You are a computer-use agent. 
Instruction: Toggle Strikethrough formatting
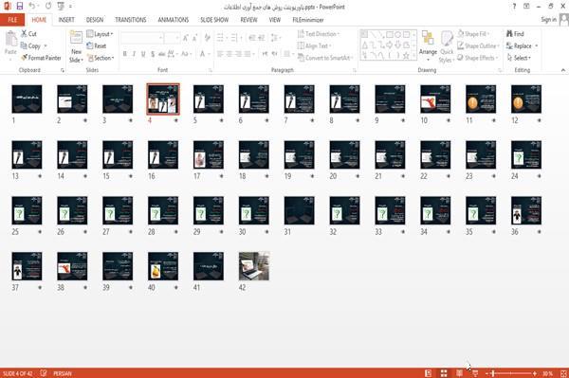click(161, 54)
